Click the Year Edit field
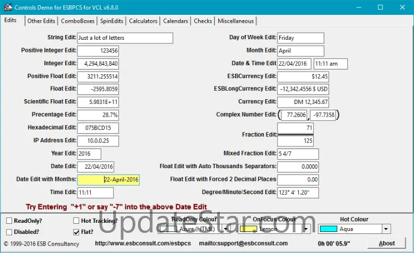 [x=89, y=154]
